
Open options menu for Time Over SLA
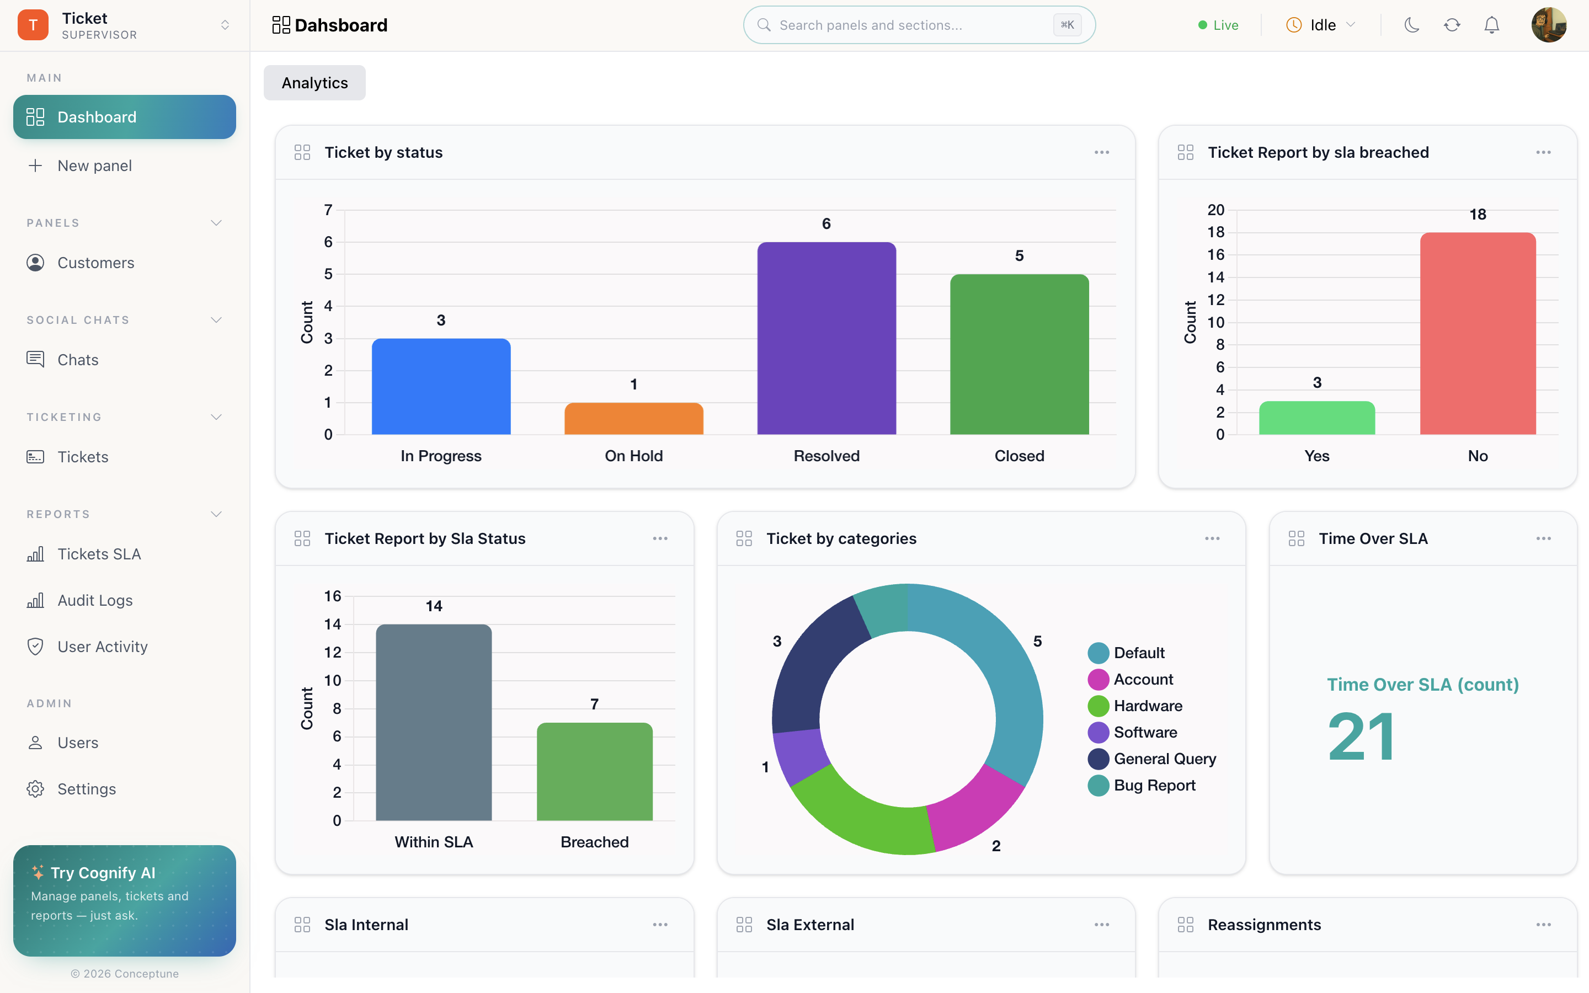click(1543, 538)
